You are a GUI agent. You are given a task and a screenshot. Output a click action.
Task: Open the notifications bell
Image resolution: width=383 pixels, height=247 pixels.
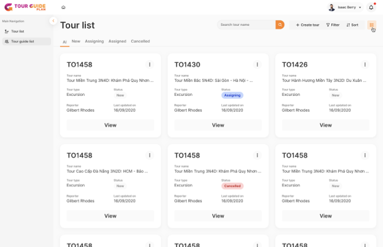tap(371, 7)
